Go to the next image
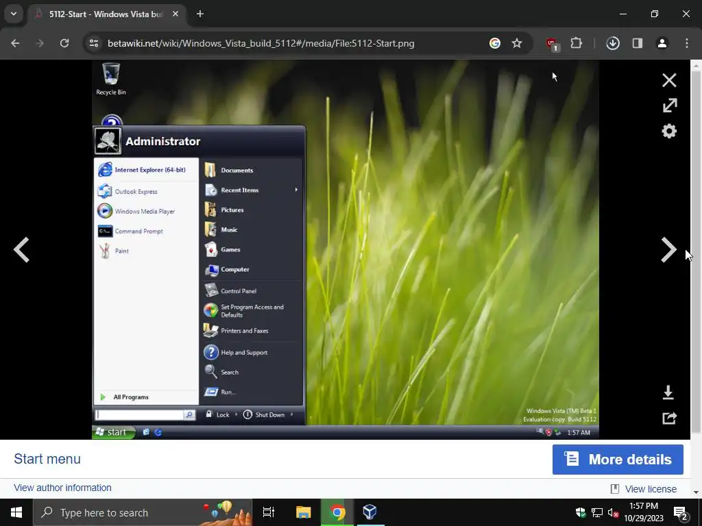The width and height of the screenshot is (702, 526). (668, 249)
